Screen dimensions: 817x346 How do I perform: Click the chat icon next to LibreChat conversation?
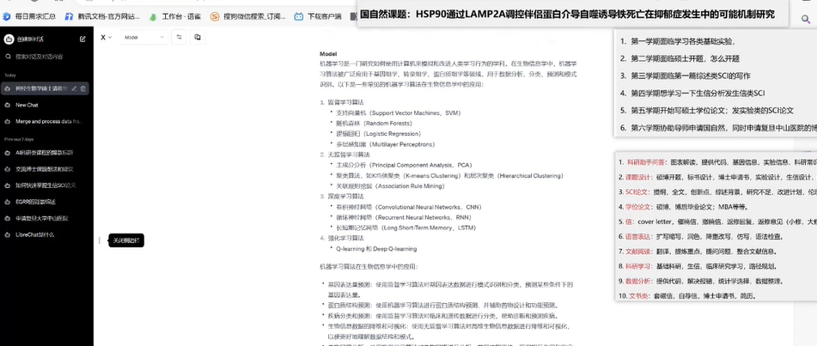(x=7, y=234)
